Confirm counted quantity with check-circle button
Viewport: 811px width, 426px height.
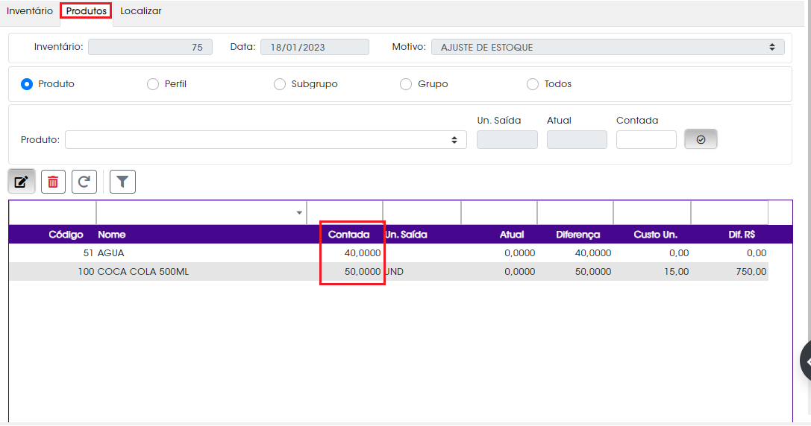point(701,139)
